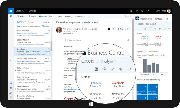Select the Other inbox tab

(x=31, y=22)
